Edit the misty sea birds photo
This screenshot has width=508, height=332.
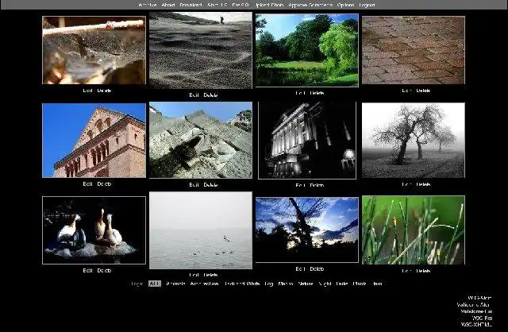[x=194, y=275]
